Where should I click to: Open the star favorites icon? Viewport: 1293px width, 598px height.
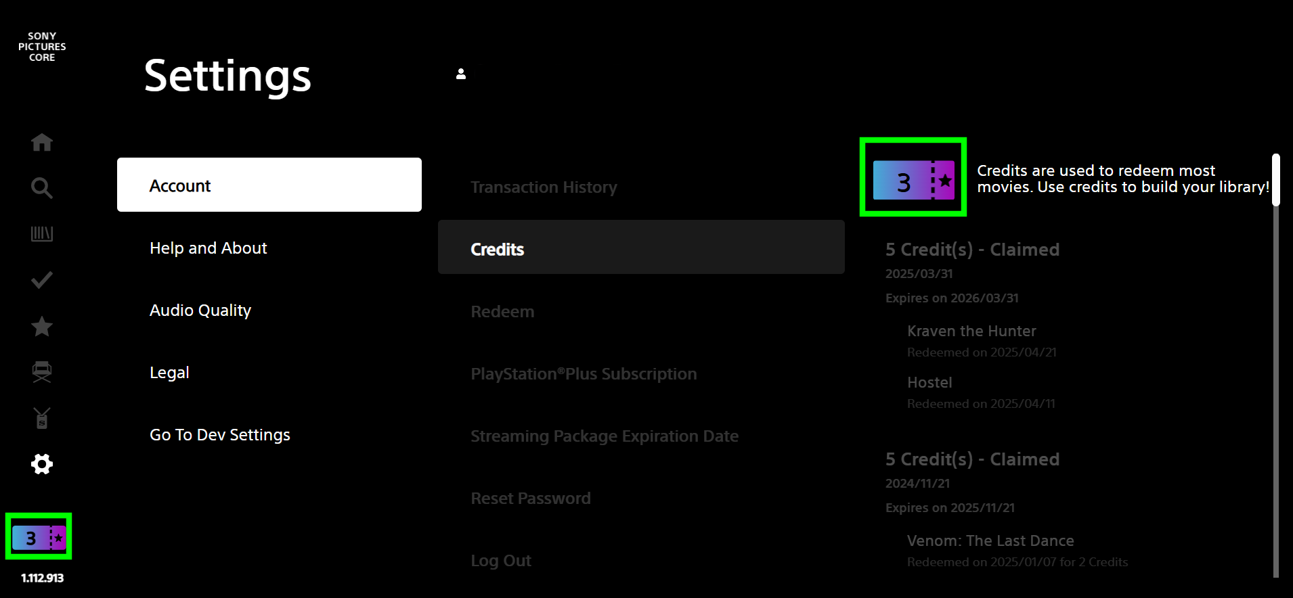coord(42,326)
